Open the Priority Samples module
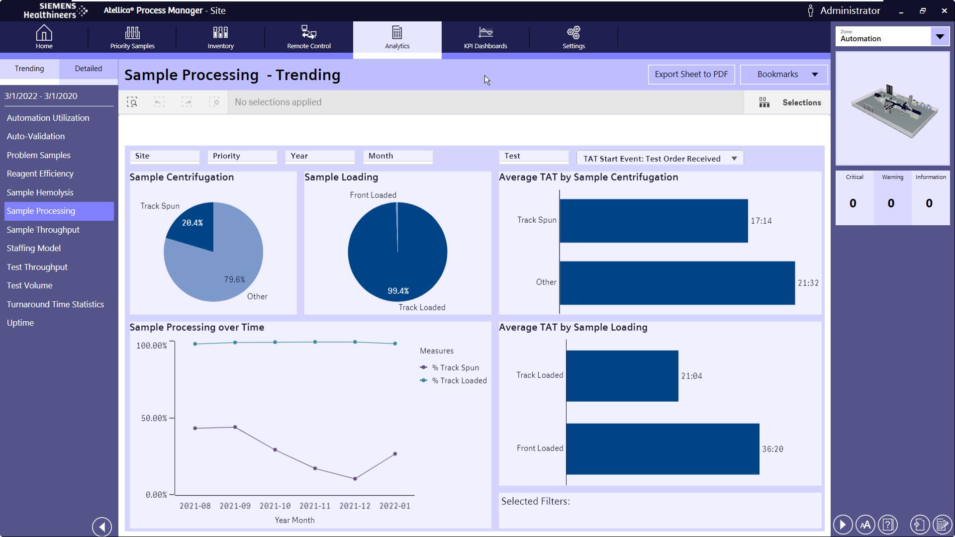This screenshot has height=537, width=955. (132, 38)
